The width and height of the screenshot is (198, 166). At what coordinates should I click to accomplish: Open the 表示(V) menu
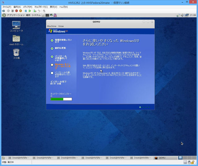coord(54,7)
